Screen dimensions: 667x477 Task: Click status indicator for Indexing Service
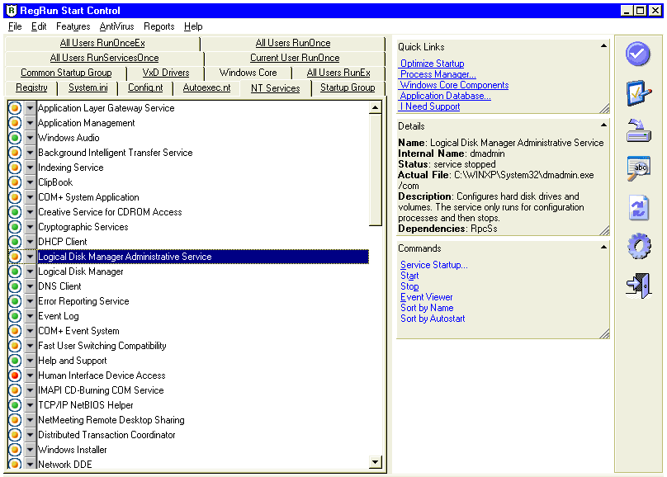click(x=15, y=168)
